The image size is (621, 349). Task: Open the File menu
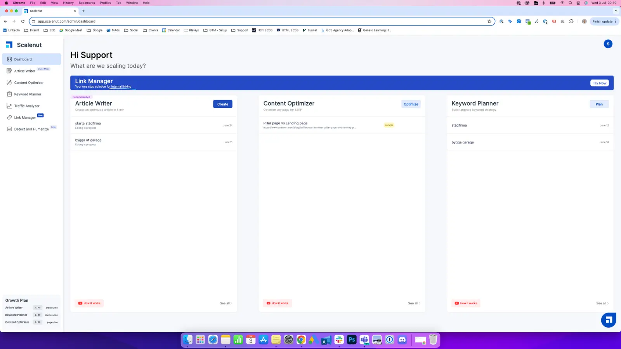click(x=33, y=3)
